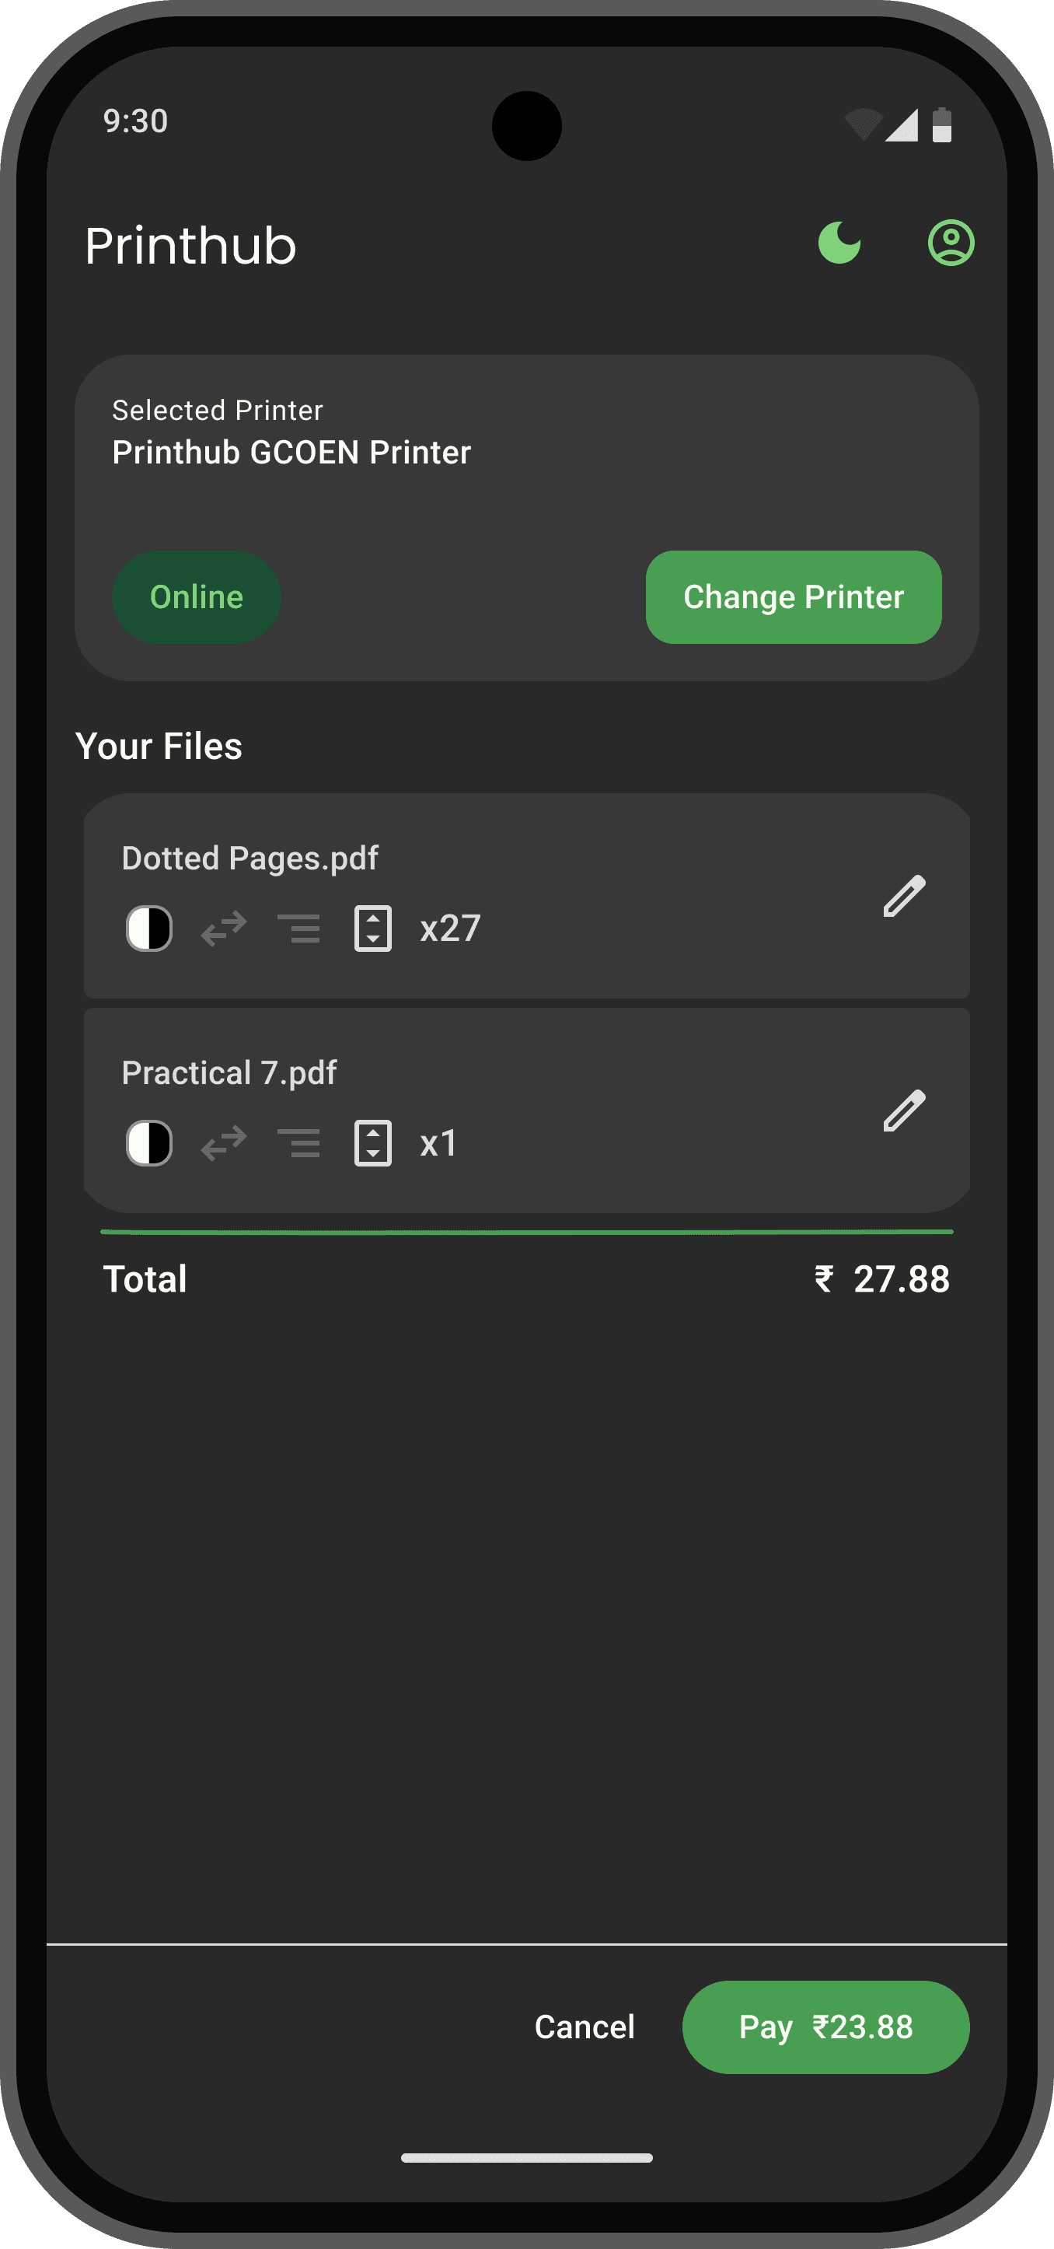This screenshot has height=2249, width=1054.
Task: Click black-and-white color icon for Practical 7.pdf
Action: click(149, 1143)
